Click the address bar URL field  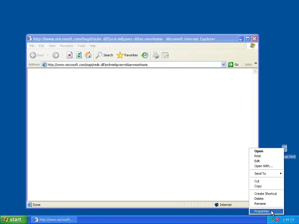[x=134, y=64]
